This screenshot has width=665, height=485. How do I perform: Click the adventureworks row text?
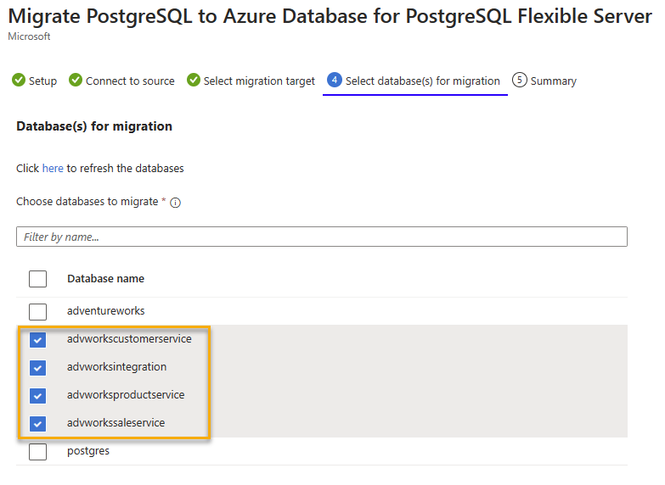(x=105, y=311)
